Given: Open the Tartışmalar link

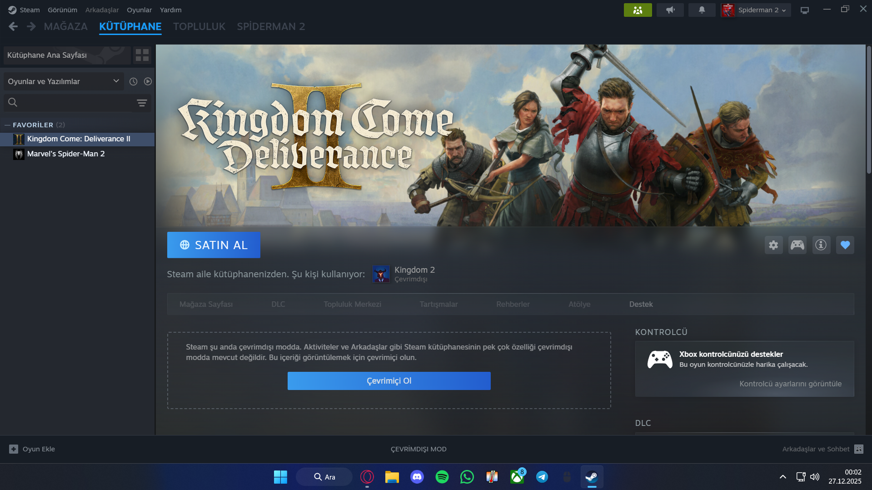Looking at the screenshot, I should (438, 305).
